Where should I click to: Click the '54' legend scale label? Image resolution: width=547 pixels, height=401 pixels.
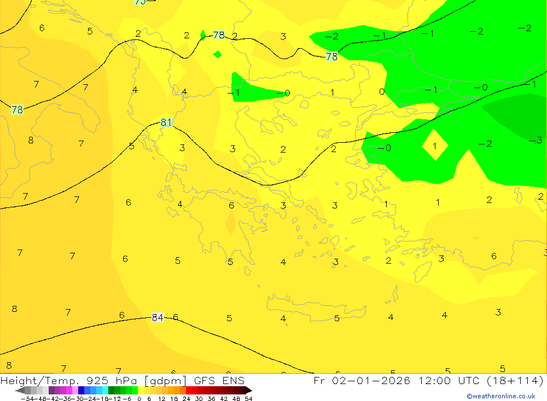point(248,399)
